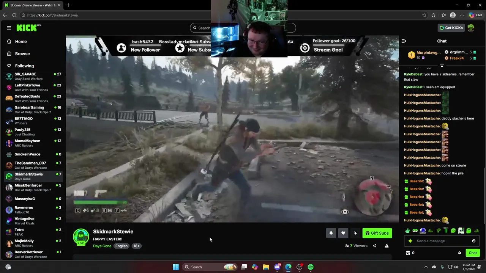Screen dimensions: 486x273
Task: Open the Kick hamburger menu
Action: click(x=9, y=28)
